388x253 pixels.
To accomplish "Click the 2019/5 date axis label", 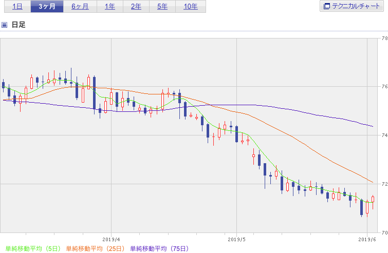I will [x=236, y=240].
